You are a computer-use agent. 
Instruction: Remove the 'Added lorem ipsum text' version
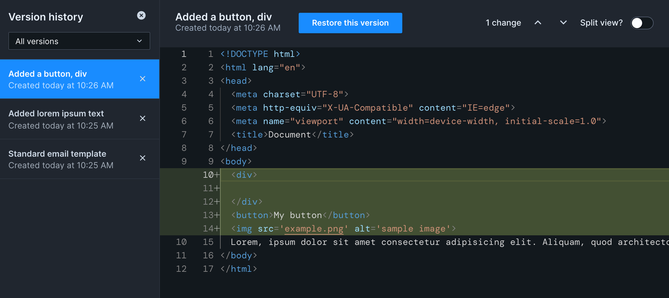coord(143,118)
